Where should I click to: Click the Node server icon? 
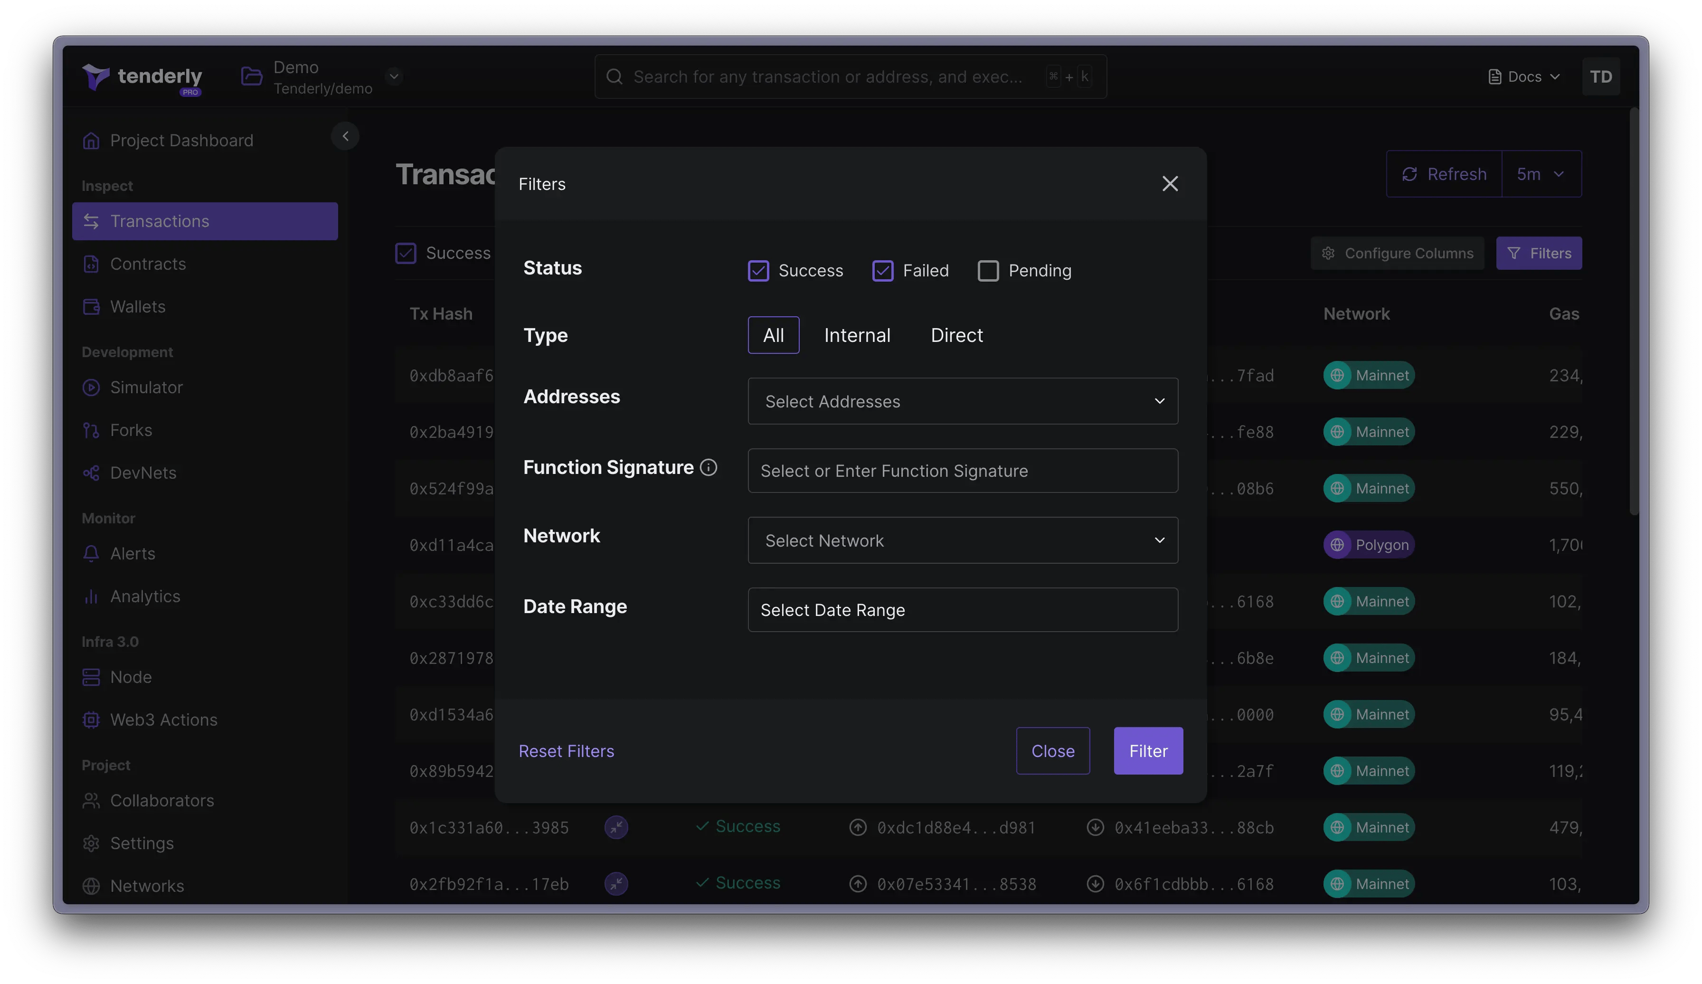tap(91, 677)
